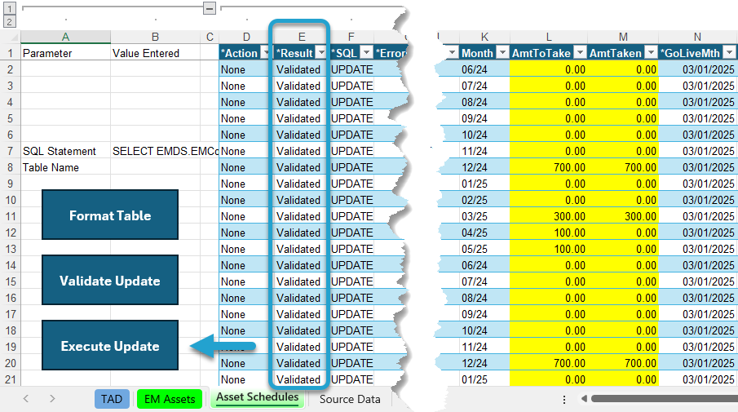Screen dimensions: 738x412
Task: Select column B header
Action: point(155,37)
